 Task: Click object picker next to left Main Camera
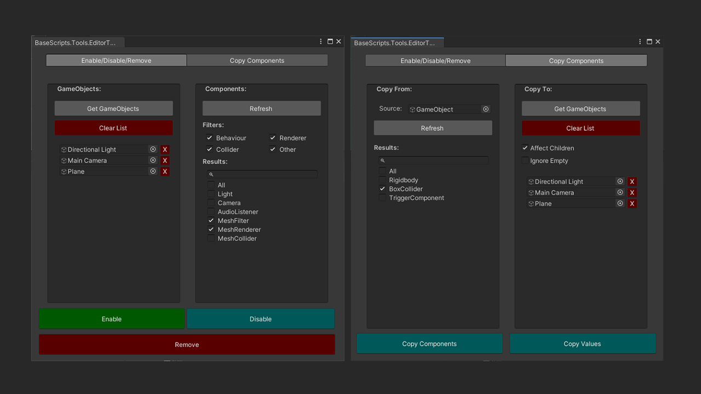[x=153, y=160]
